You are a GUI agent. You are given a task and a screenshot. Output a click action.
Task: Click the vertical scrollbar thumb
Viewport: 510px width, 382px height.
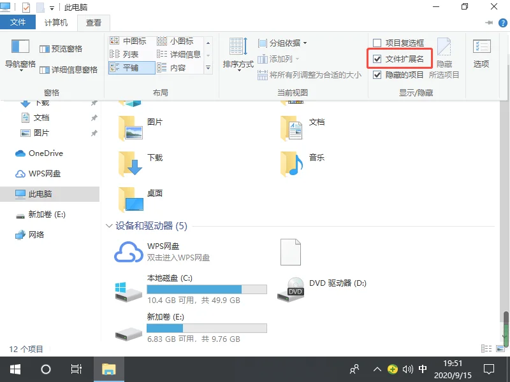click(x=506, y=329)
